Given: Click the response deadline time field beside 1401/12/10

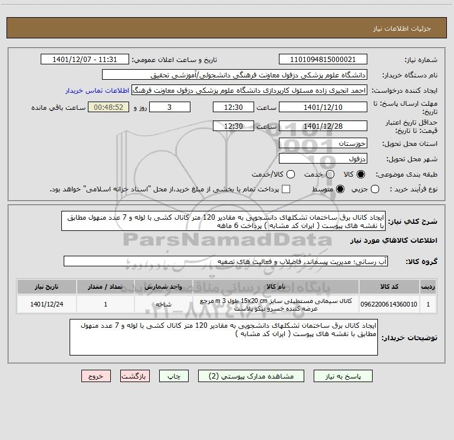Looking at the screenshot, I should point(233,107).
